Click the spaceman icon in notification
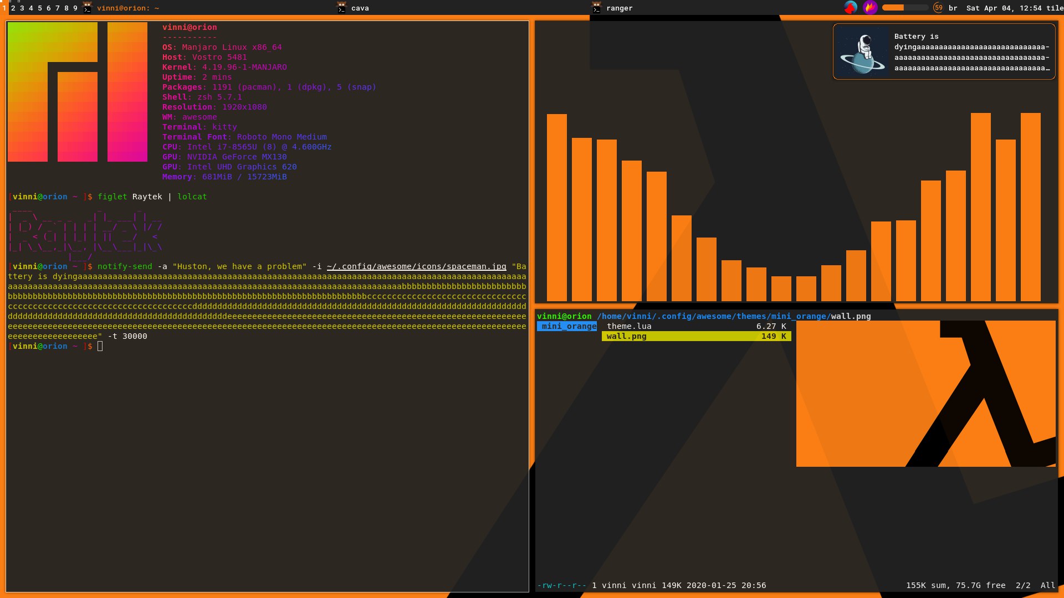Screen dimensions: 1064x598 point(862,52)
